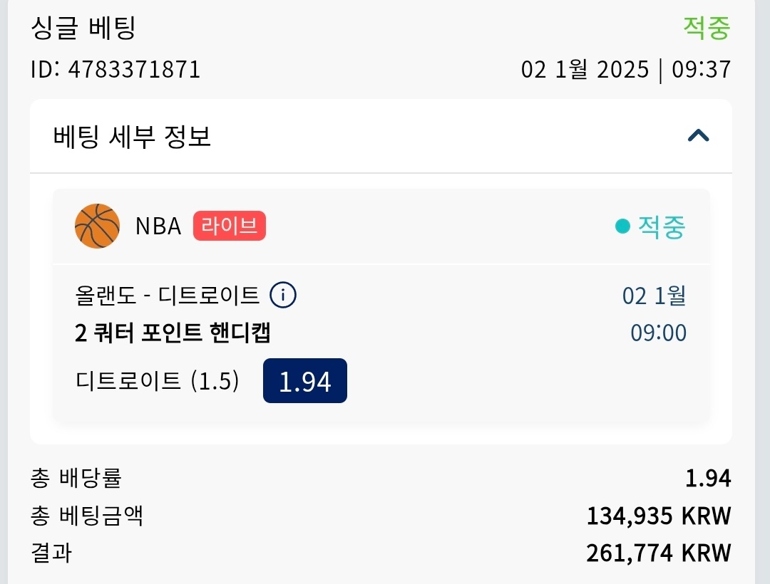Click the 총 배당률 value 1.94

[707, 479]
